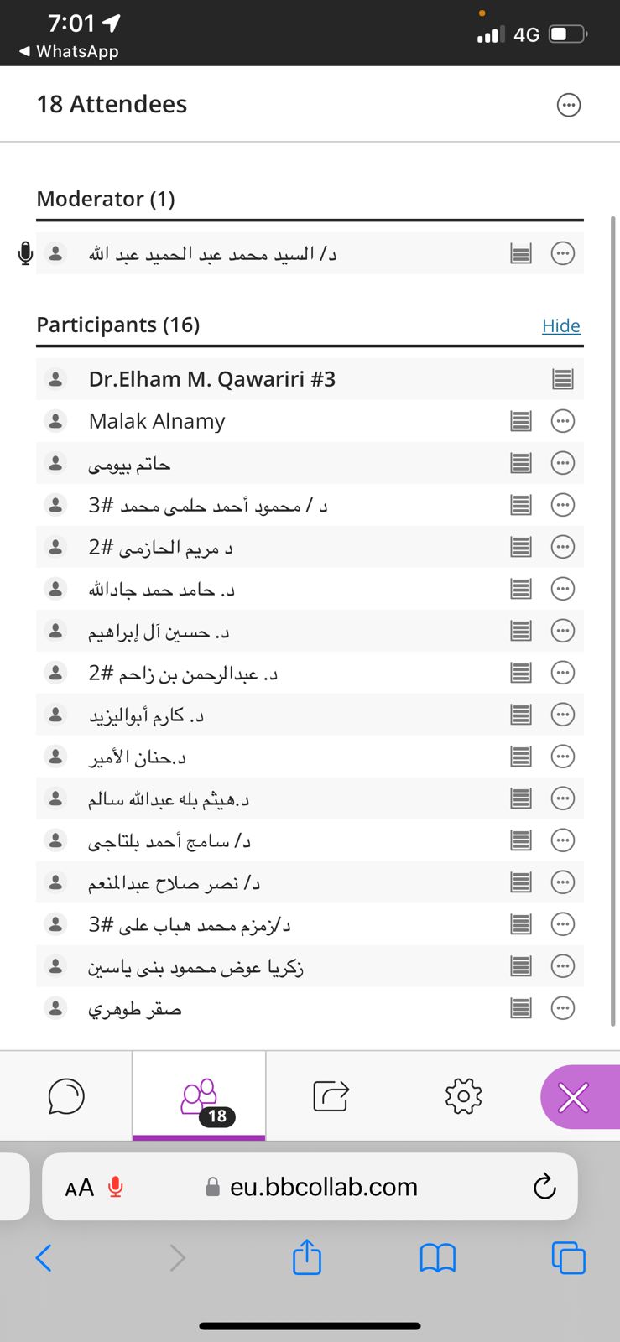The width and height of the screenshot is (620, 1342).
Task: Open the My Settings gear icon
Action: (x=463, y=1095)
